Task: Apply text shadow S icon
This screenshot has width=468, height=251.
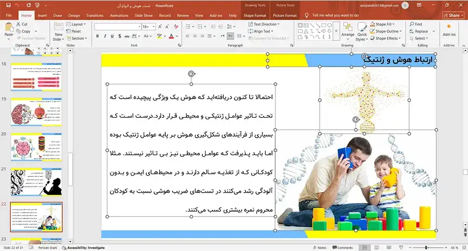Action: [119, 36]
